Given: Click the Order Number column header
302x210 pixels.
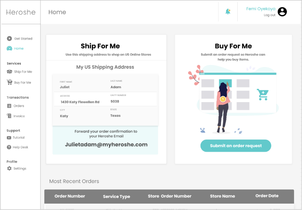Looking at the screenshot, I should click(70, 196).
